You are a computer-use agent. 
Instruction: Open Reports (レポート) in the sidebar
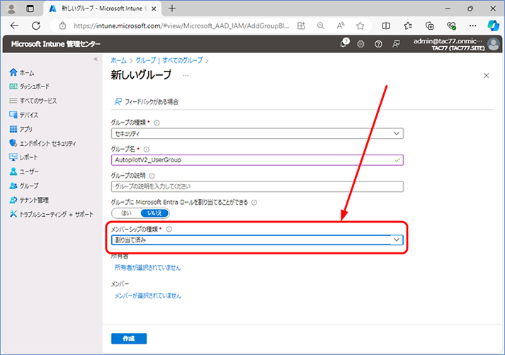point(24,157)
